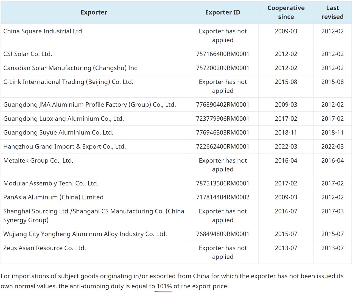Viewport: 353px width, 293px height.
Task: Click exporter ID 757166400RM0001
Action: (223, 54)
